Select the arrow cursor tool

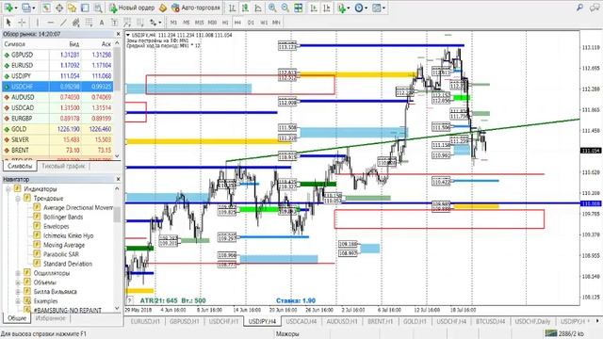pyautogui.click(x=8, y=23)
